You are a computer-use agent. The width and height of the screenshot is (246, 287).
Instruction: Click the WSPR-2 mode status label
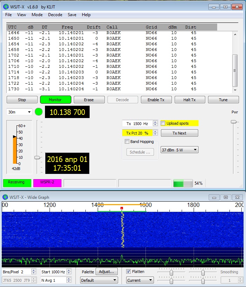(47, 183)
